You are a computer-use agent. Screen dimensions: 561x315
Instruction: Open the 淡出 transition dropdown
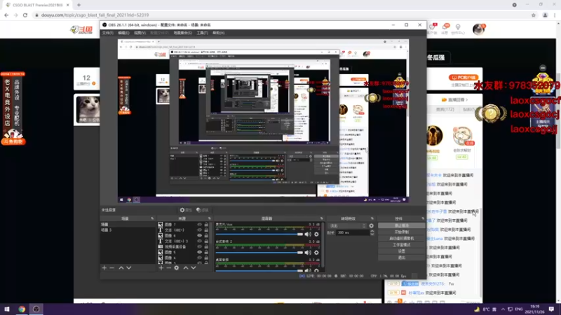tap(348, 225)
